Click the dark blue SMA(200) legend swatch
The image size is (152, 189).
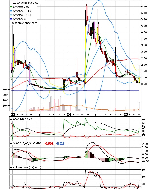click(x=11, y=19)
